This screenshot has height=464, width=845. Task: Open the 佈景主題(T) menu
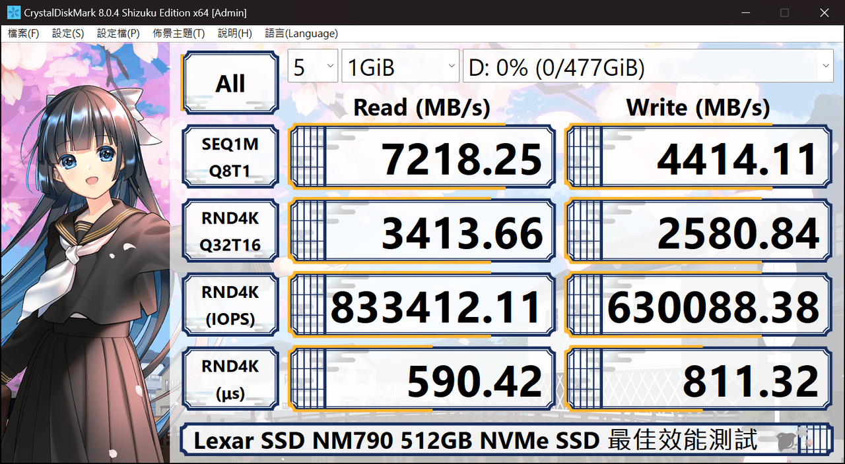click(x=178, y=34)
